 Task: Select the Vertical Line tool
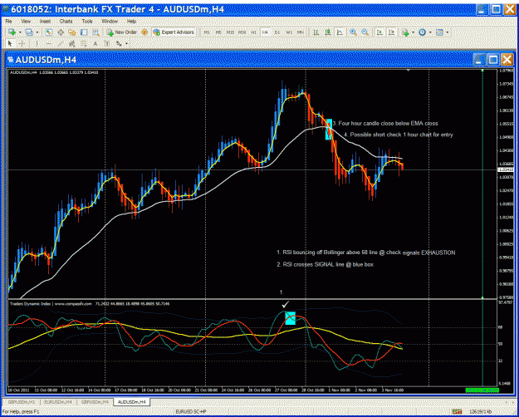(37, 43)
